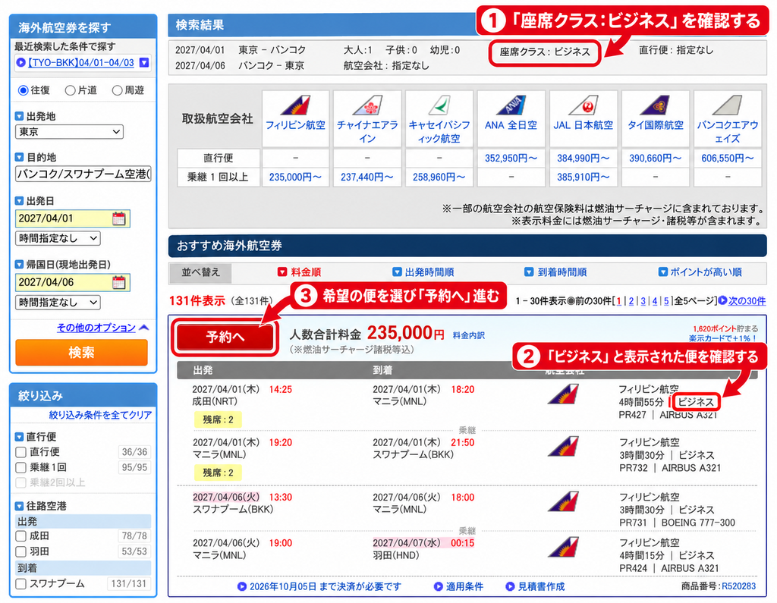Go to results page 2

[631, 301]
